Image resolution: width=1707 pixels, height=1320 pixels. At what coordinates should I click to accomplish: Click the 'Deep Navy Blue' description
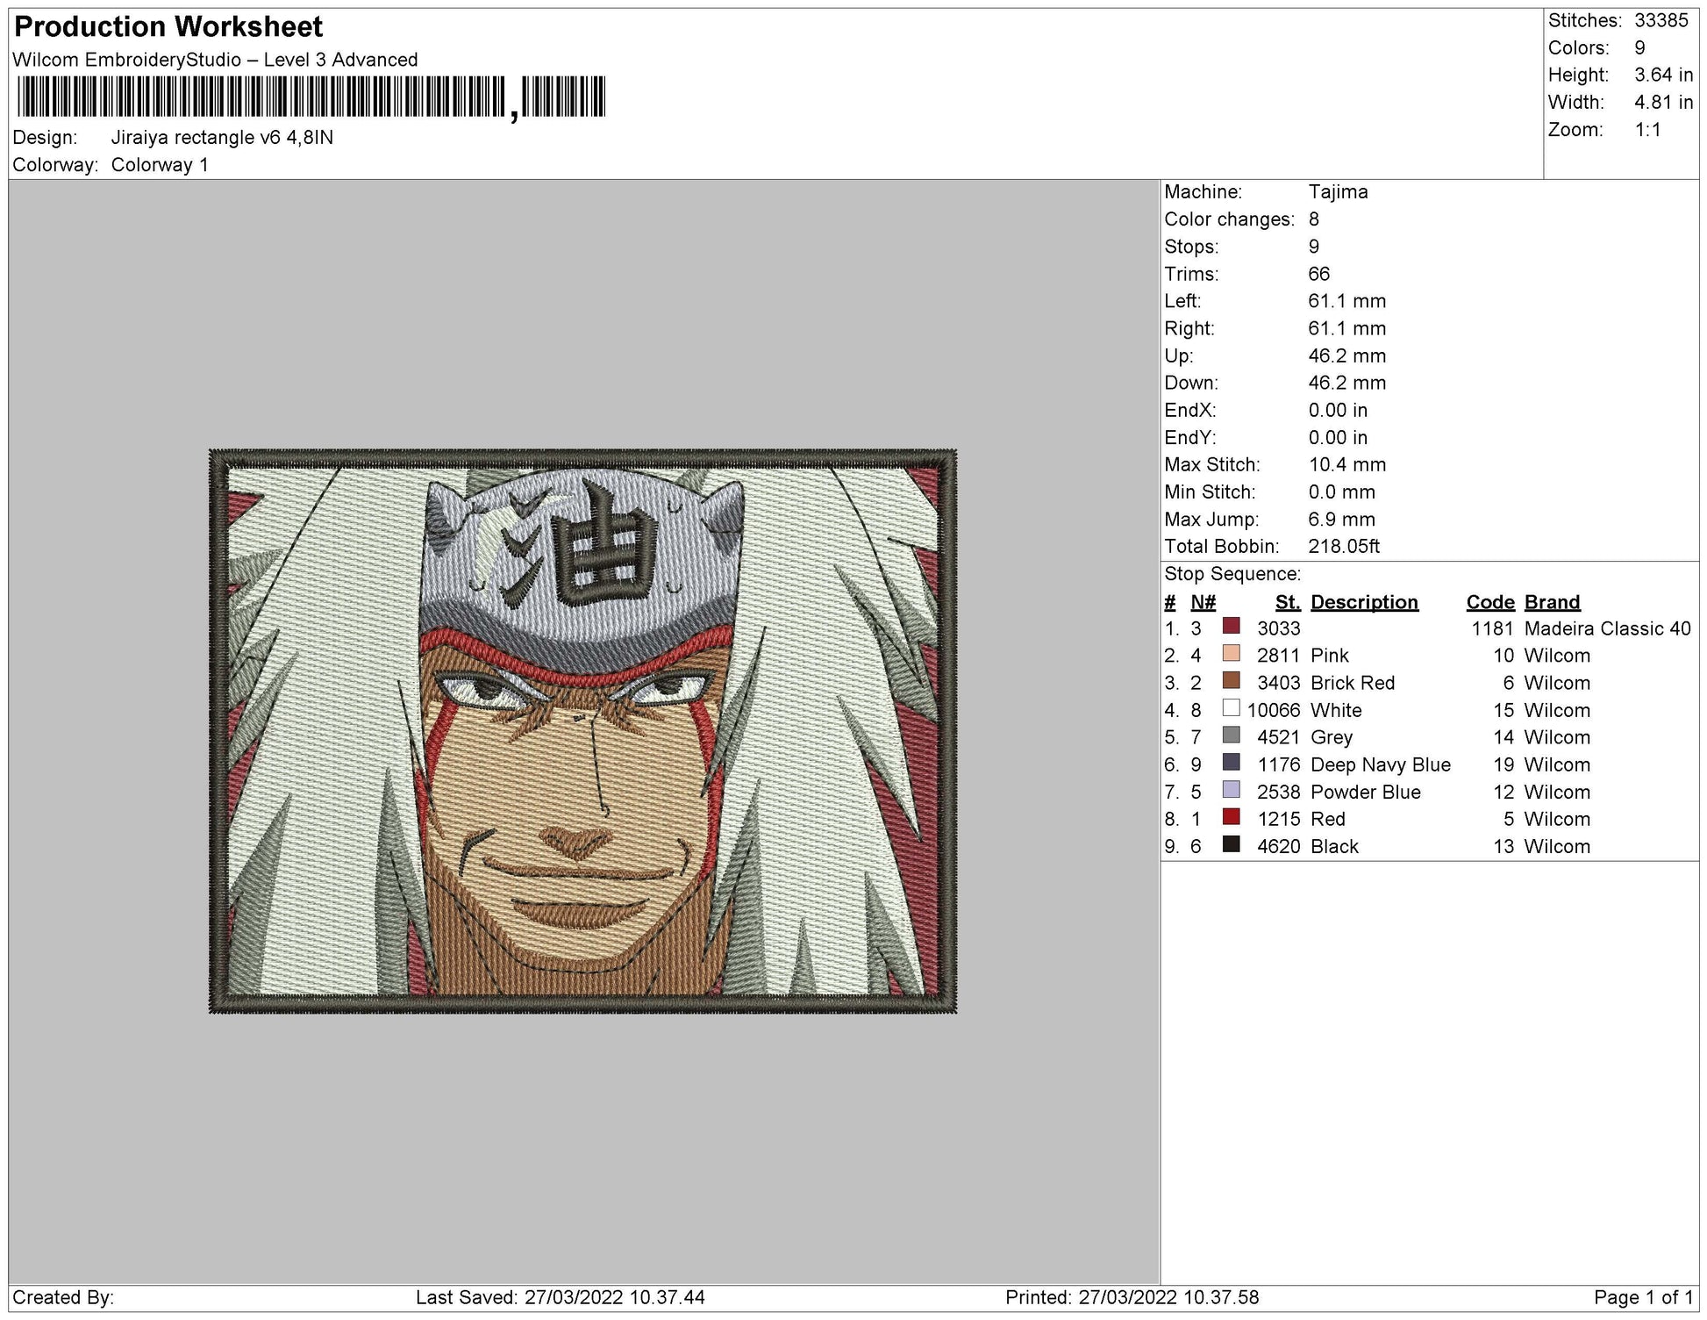(x=1380, y=764)
